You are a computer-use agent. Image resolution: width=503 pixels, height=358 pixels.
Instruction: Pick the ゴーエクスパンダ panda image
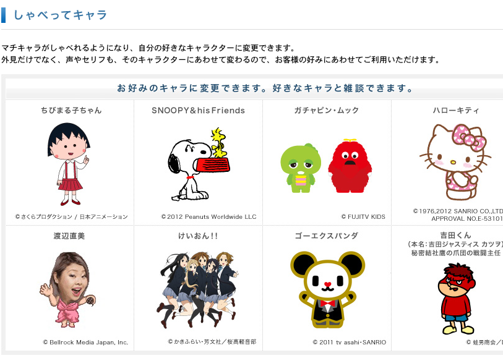[327, 289]
